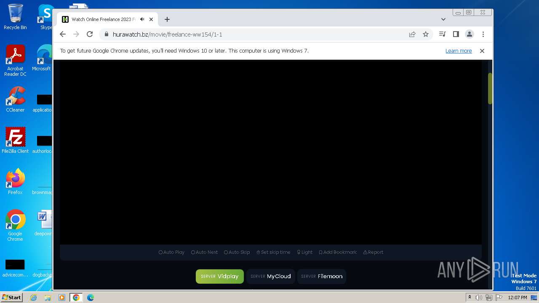Switch to the MyCloud server

click(271, 276)
